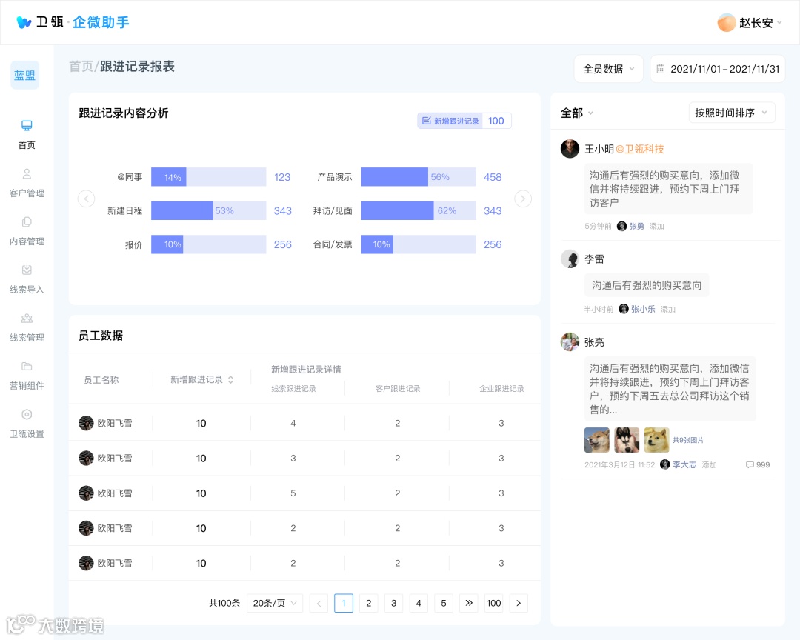
Task: Open third shiba photo thumbnail
Action: click(x=656, y=440)
